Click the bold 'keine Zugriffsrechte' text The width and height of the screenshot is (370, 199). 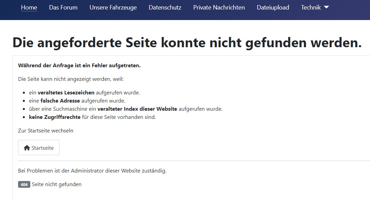pyautogui.click(x=54, y=117)
